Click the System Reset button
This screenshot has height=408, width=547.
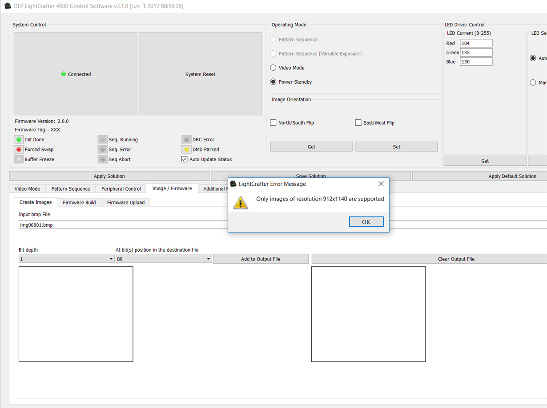pyautogui.click(x=200, y=74)
